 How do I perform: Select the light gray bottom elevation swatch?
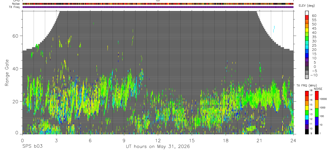click(307, 76)
